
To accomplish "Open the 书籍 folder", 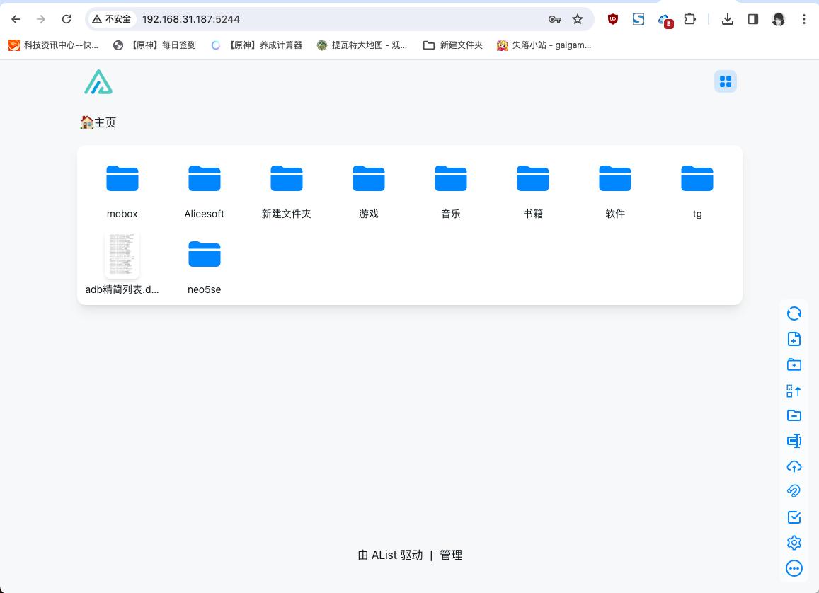I will point(533,191).
